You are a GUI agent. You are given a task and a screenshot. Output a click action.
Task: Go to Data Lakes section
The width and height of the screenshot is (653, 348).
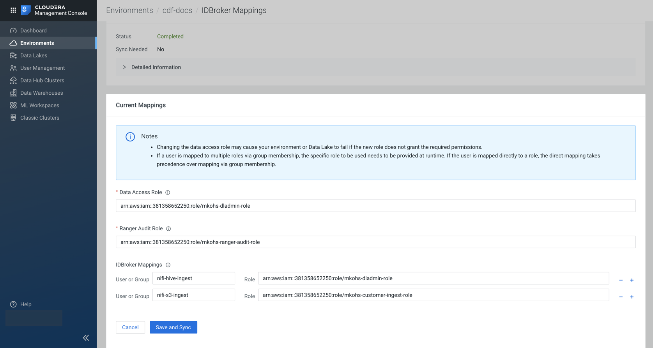(34, 55)
